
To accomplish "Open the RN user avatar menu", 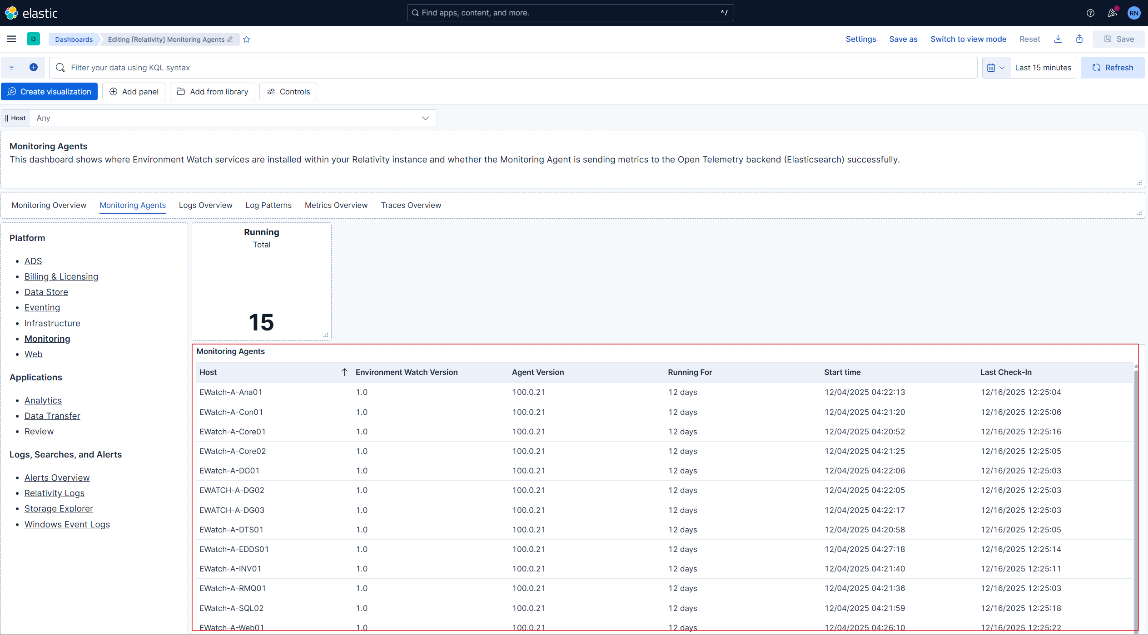I will (x=1134, y=13).
